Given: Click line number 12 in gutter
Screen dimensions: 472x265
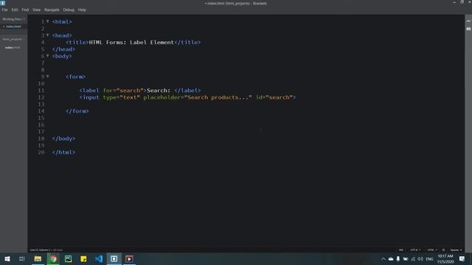Looking at the screenshot, I should [x=41, y=97].
